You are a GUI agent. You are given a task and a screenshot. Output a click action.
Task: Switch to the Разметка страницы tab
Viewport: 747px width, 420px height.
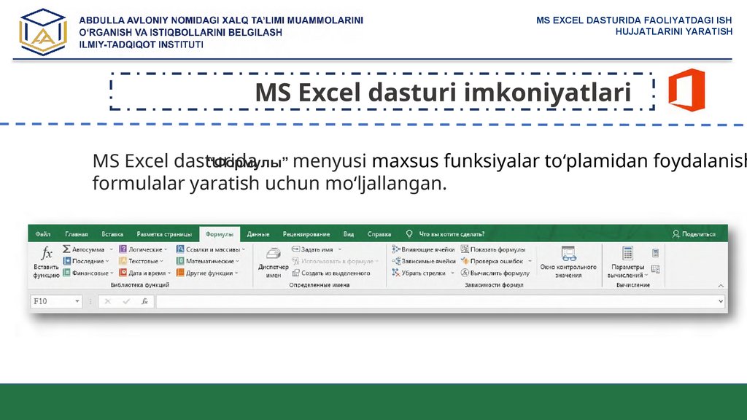point(164,234)
